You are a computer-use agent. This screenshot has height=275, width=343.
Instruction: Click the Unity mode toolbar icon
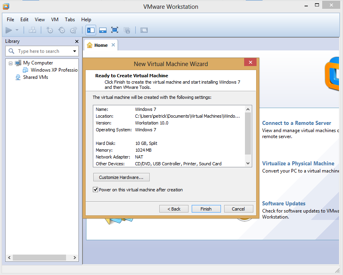(127, 30)
